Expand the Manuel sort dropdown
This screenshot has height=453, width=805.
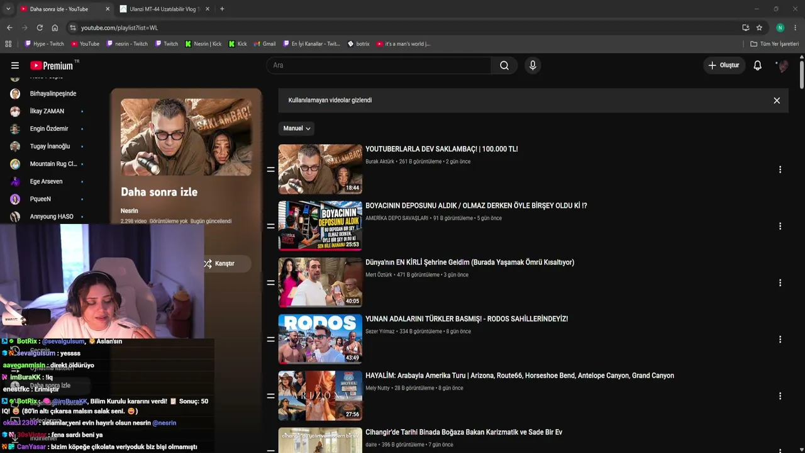coord(297,128)
